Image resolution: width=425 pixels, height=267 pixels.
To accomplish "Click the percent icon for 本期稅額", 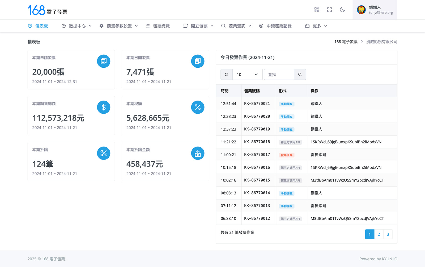I will (198, 107).
